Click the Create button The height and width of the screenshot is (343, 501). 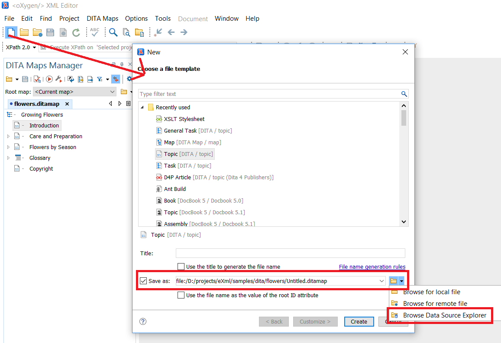(x=359, y=322)
